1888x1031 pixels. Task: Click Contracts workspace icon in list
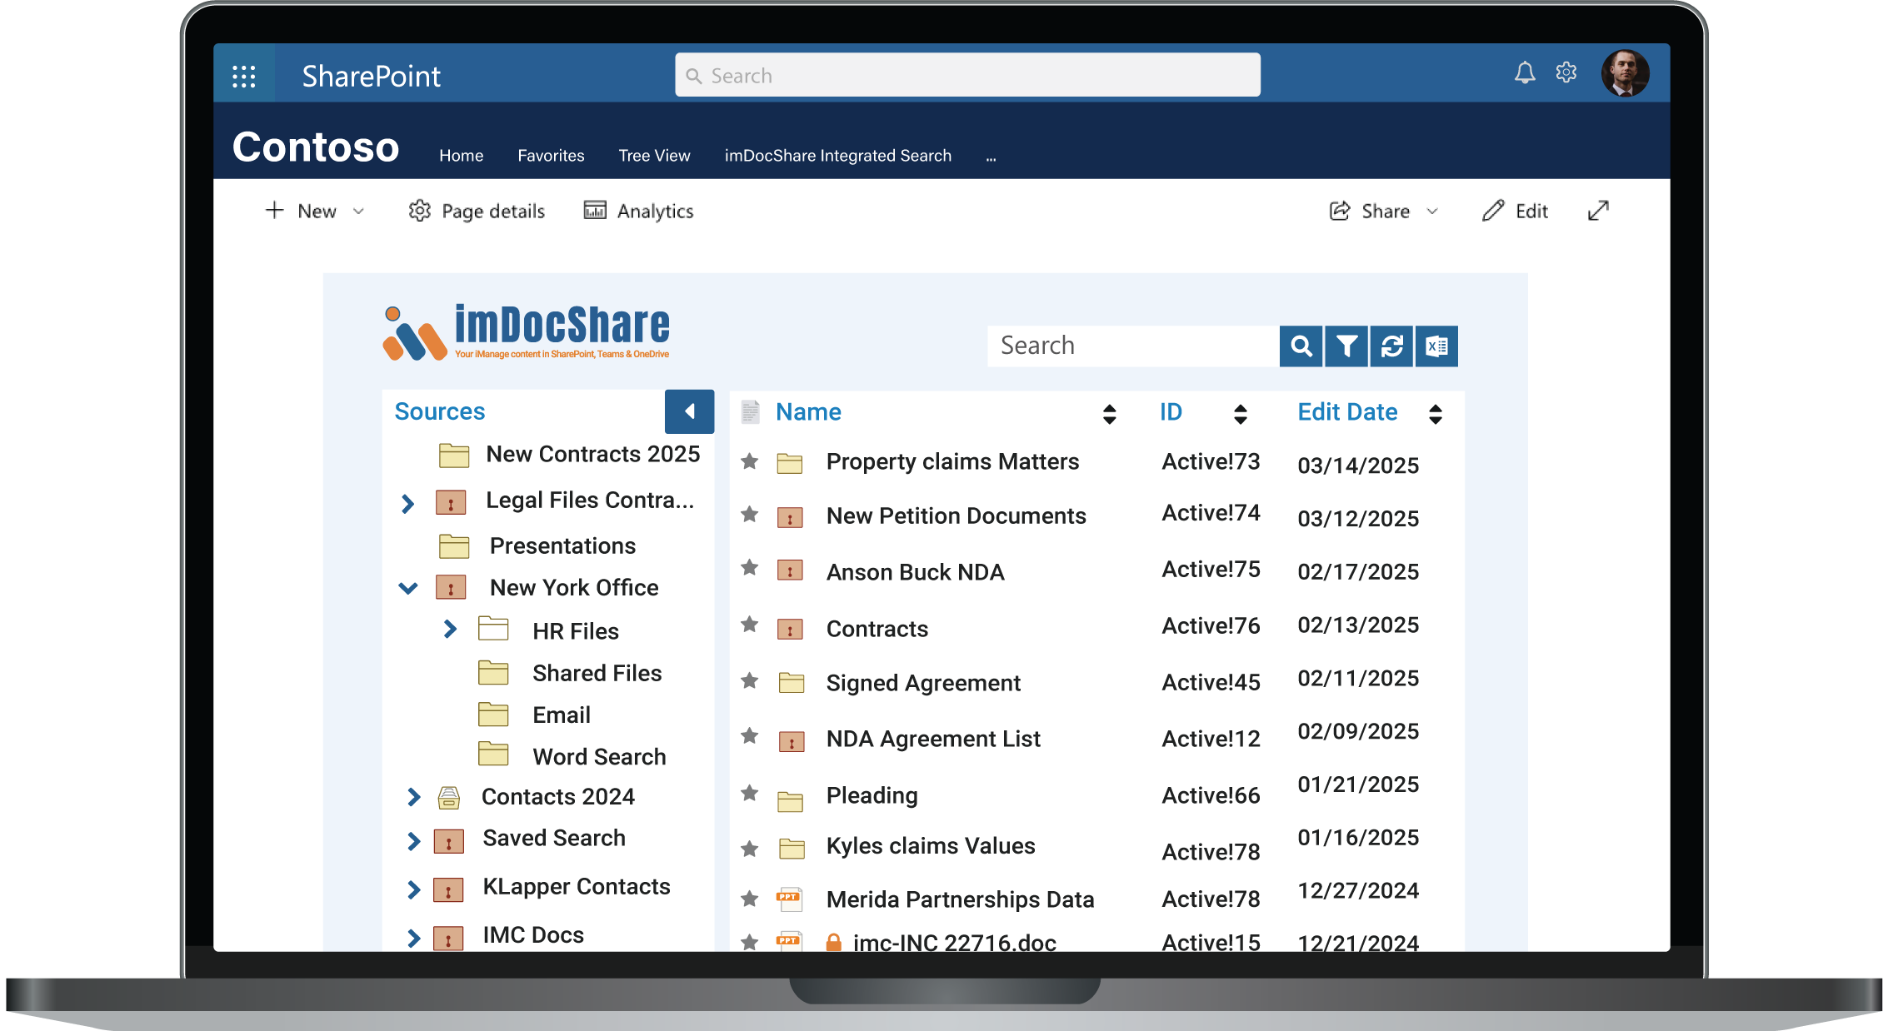pyautogui.click(x=790, y=629)
